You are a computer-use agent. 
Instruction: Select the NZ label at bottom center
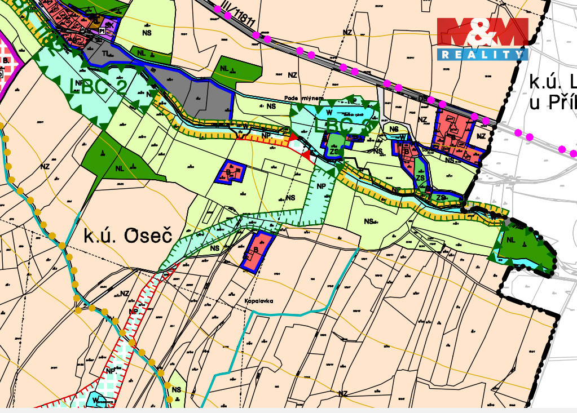coord(342,393)
